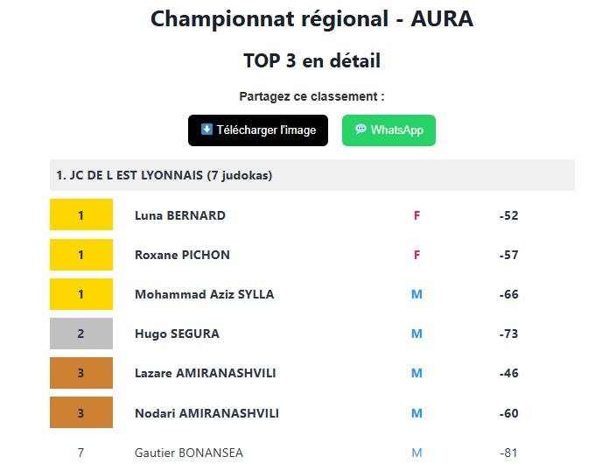The image size is (609, 471).
Task: Click the name Gautier BONANSEA
Action: 189,453
